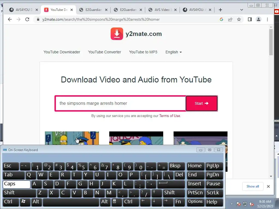
Task: Click the left arrow key on keyboard
Action: pos(145,202)
